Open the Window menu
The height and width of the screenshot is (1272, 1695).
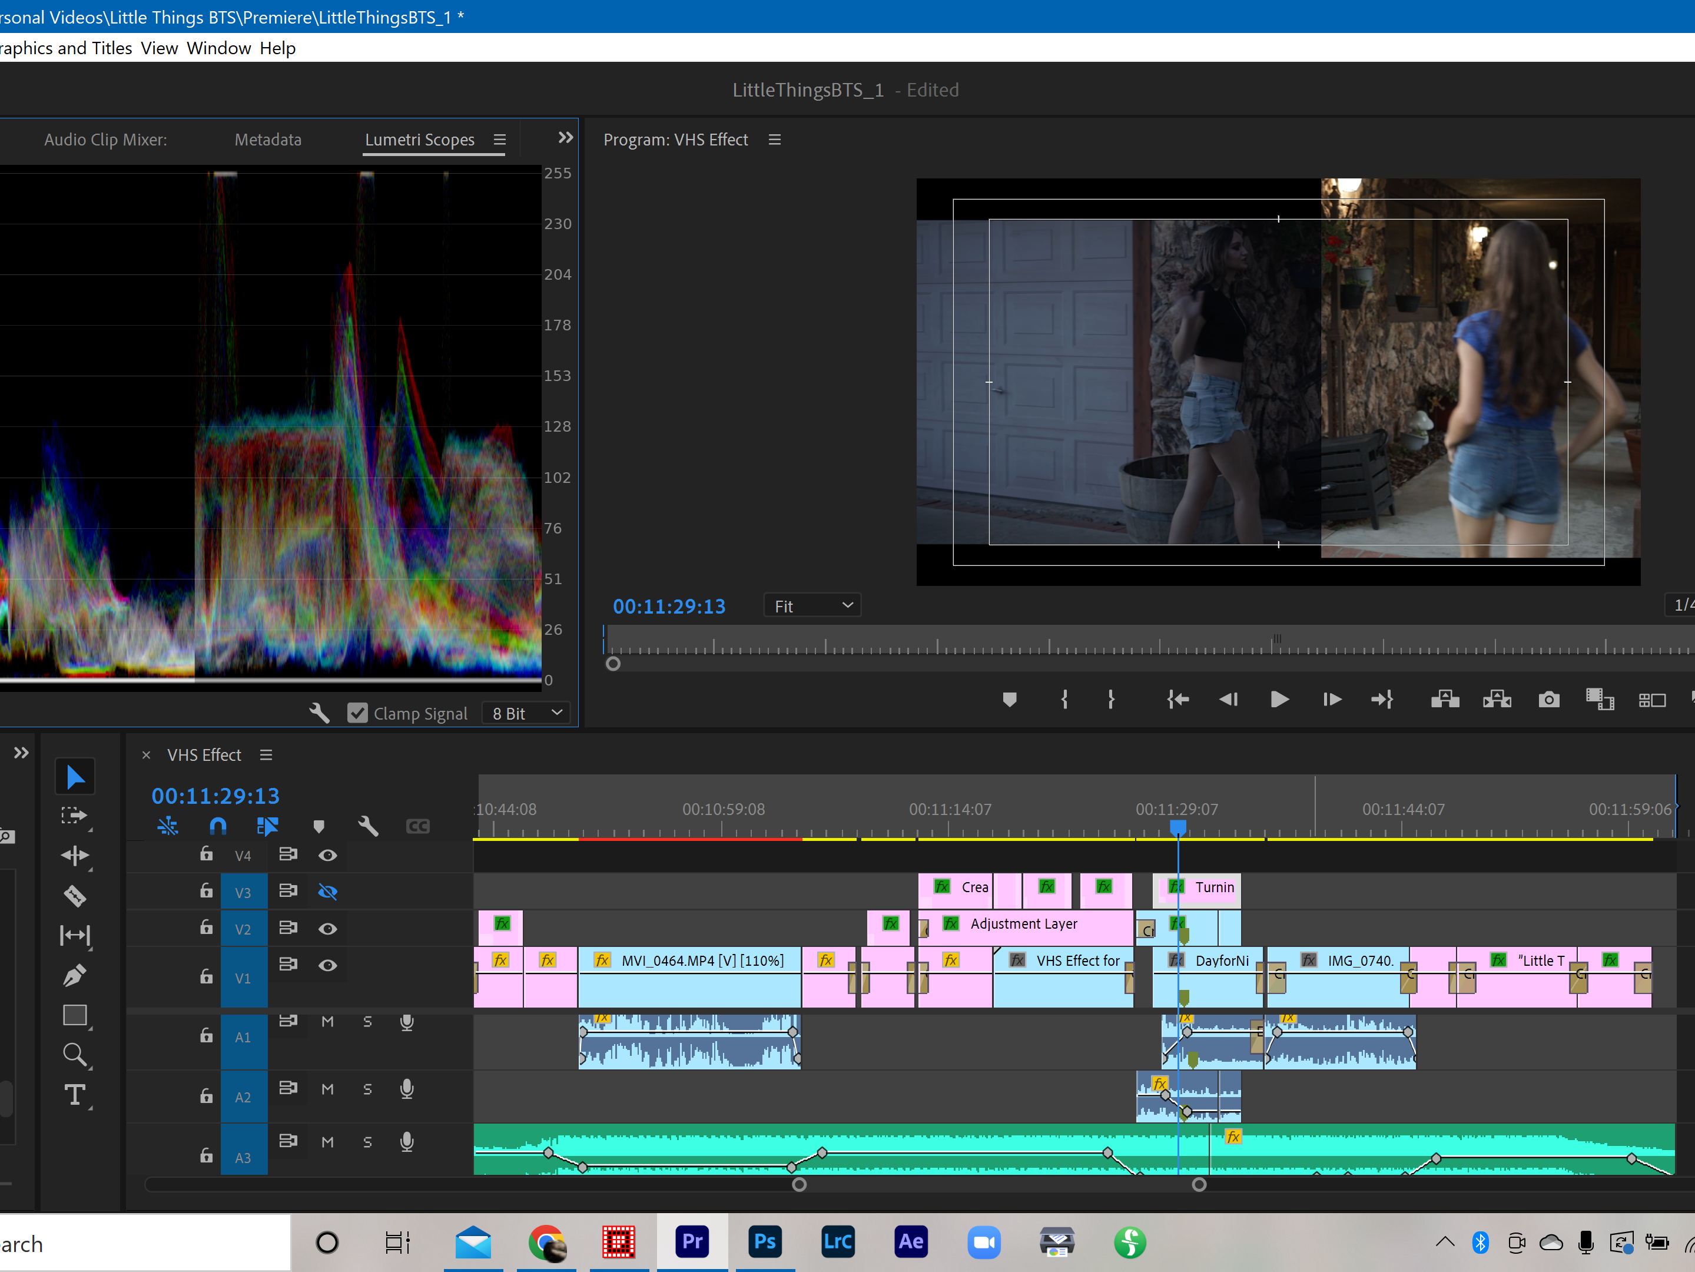coord(218,48)
